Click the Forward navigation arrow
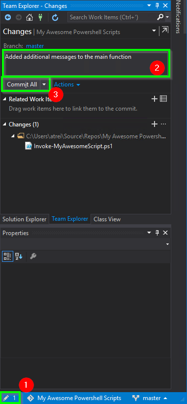The height and width of the screenshot is (404, 187). [19, 17]
